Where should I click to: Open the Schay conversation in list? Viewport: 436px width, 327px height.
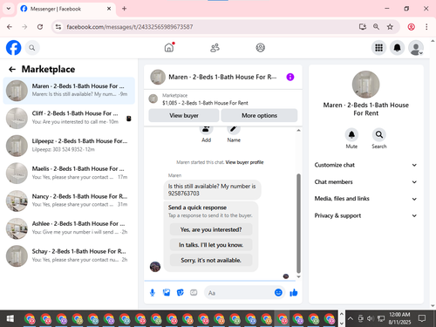(x=69, y=255)
